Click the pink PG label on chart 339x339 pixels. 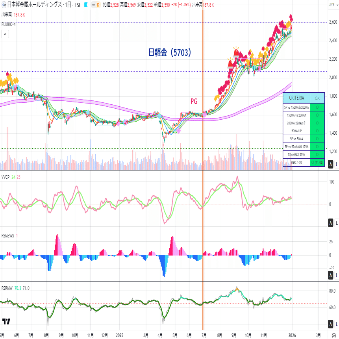pos(194,101)
